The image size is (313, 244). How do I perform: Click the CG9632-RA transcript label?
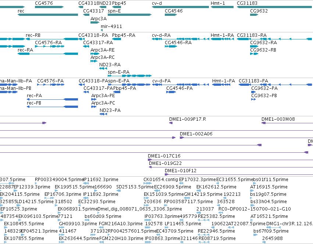pyautogui.click(x=263, y=43)
